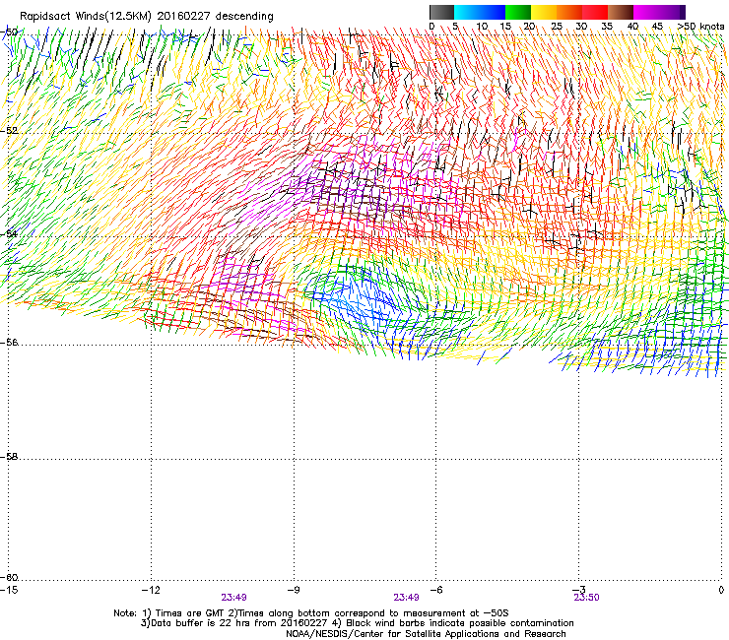The image size is (729, 640).
Task: Click the '-56' latitude axis label
Action: pos(9,342)
